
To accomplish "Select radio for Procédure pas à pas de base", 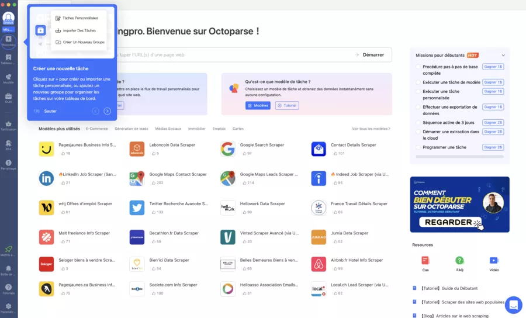I will tap(418, 67).
